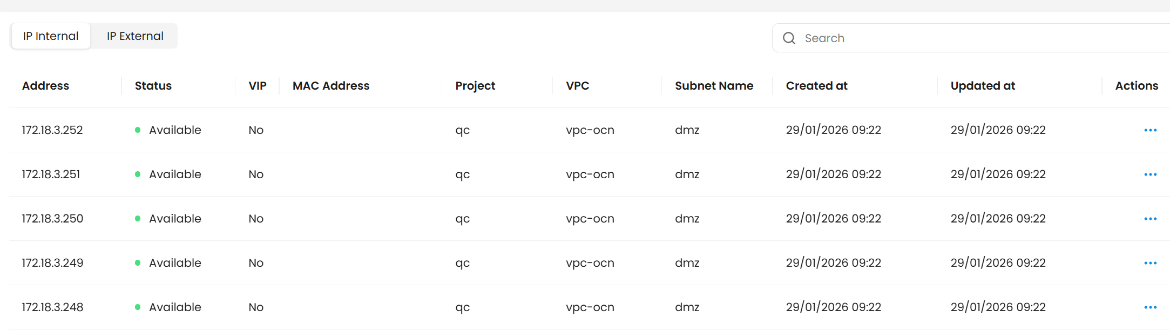Open actions menu for 172.18.3.250
Screen dimensions: 1170x330
1150,219
